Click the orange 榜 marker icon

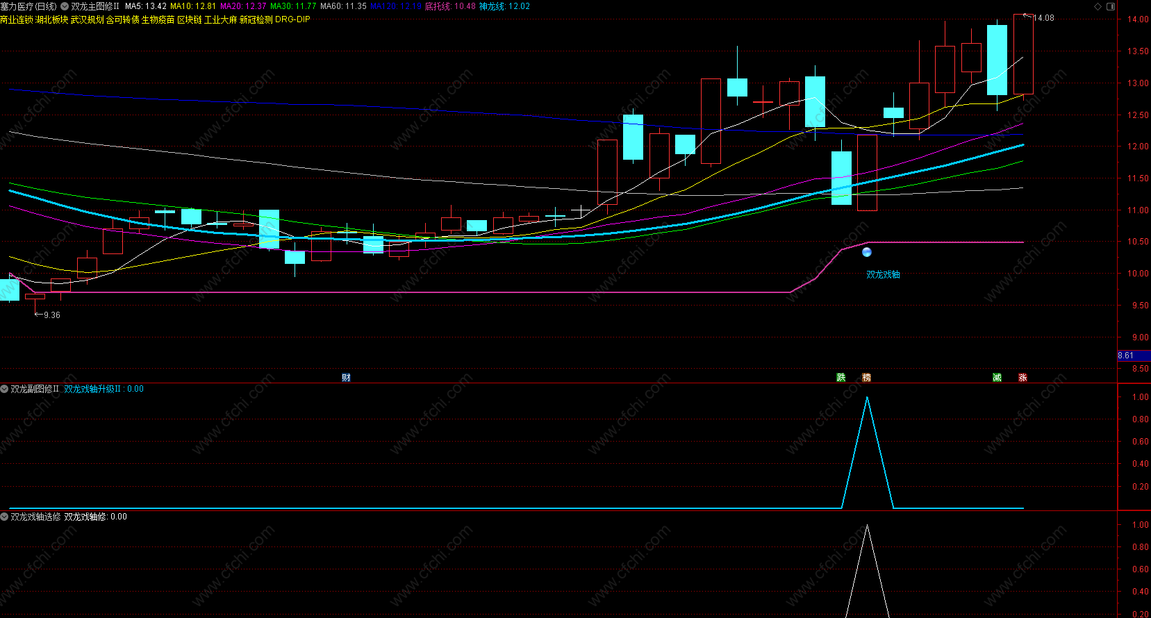click(866, 377)
